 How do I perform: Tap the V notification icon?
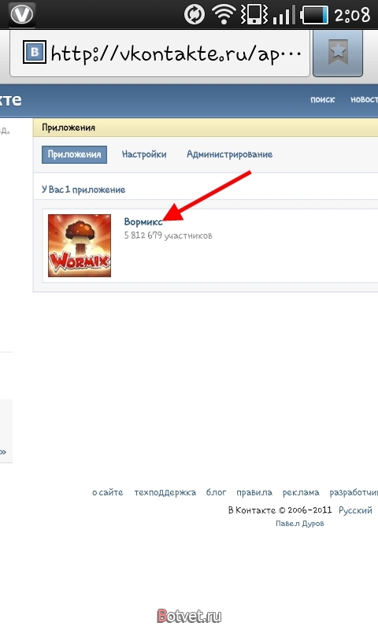click(x=22, y=14)
